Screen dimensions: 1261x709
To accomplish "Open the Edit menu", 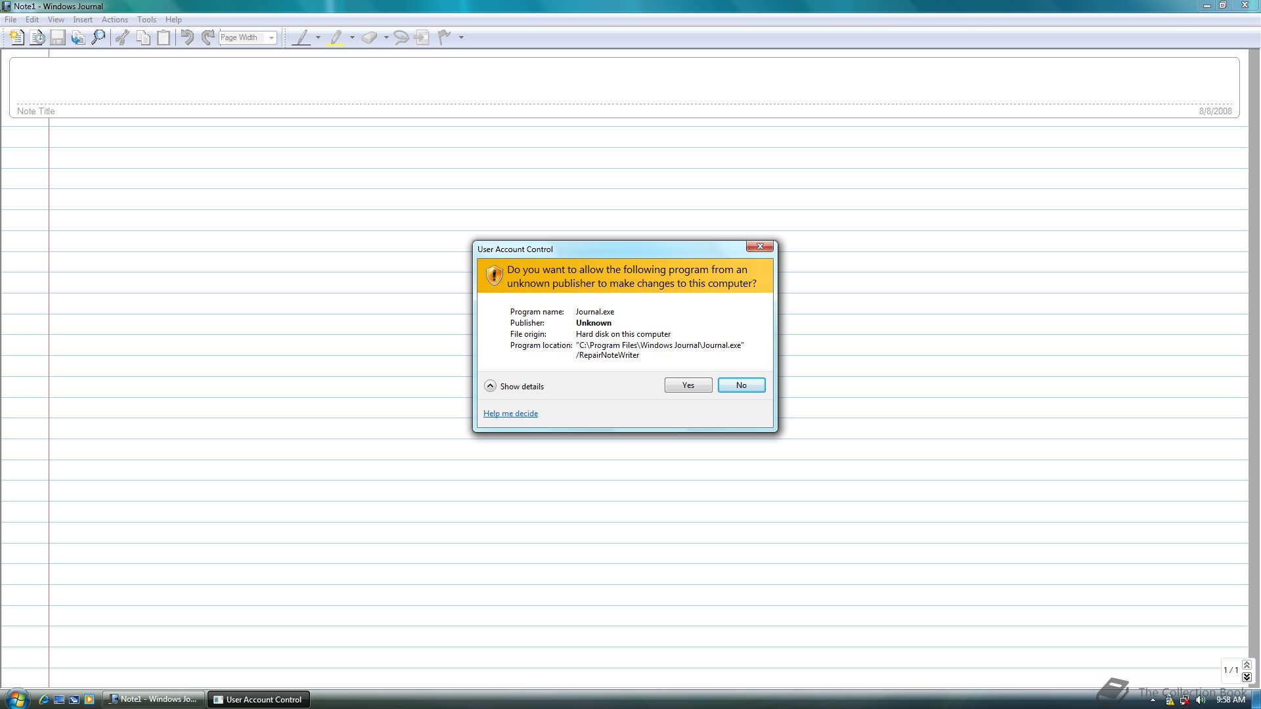I will pyautogui.click(x=32, y=20).
